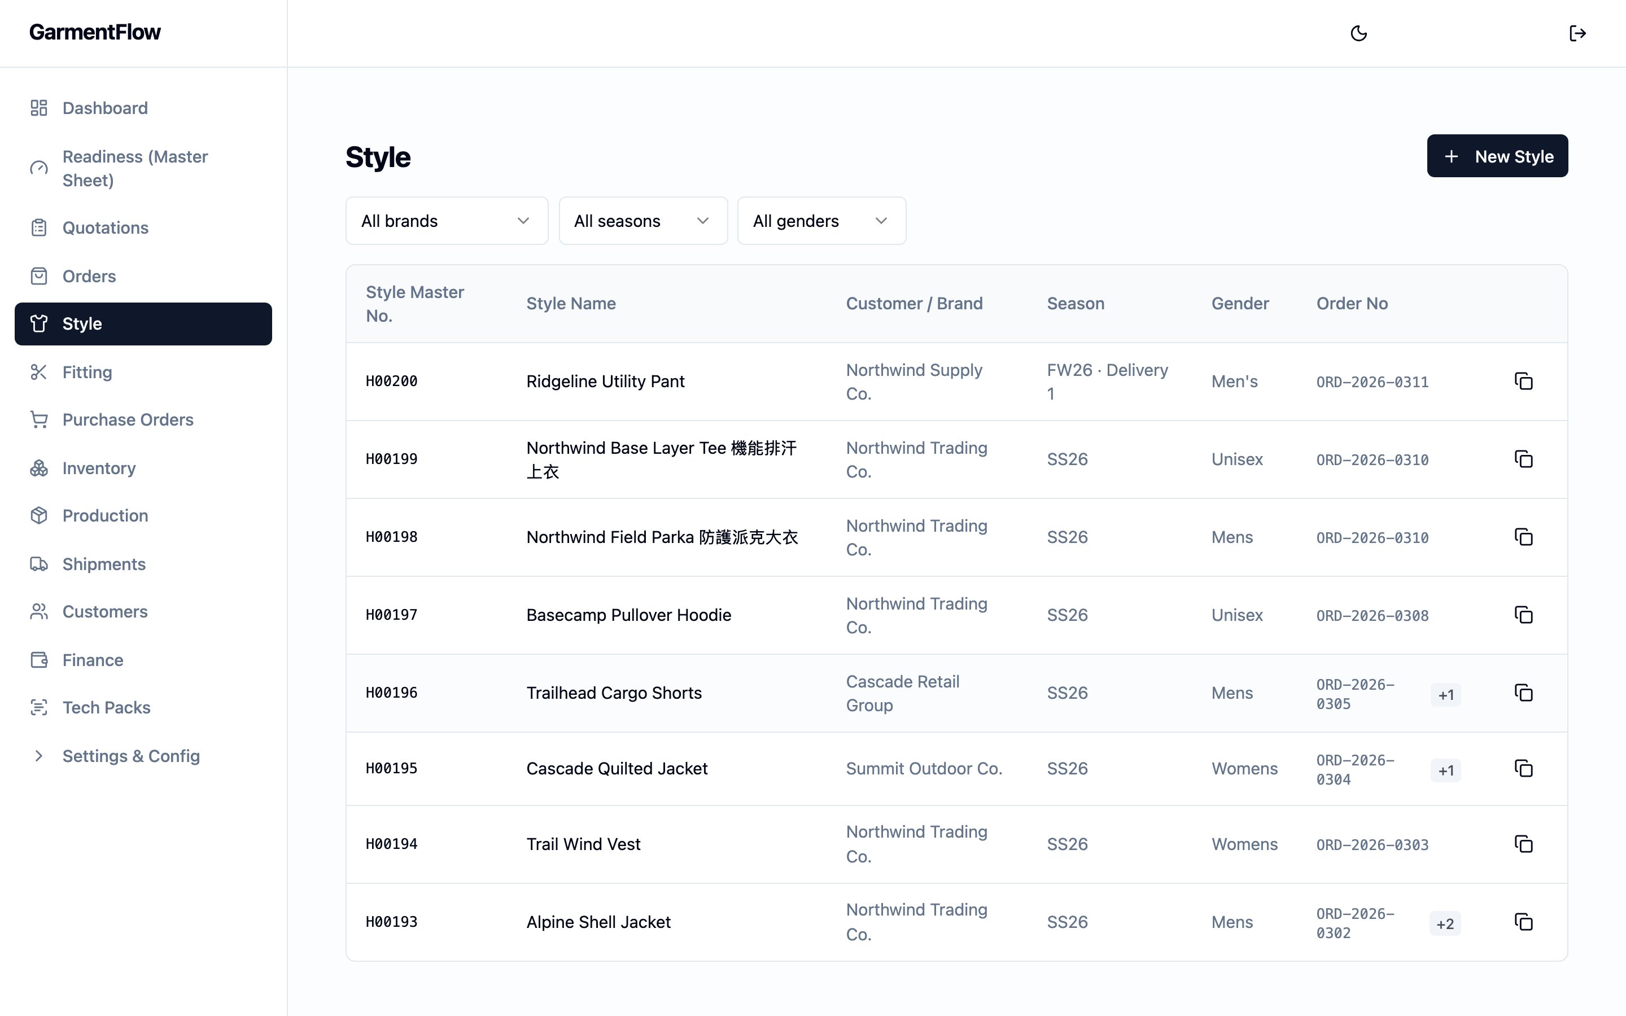Toggle dark mode with the moon icon
Image resolution: width=1626 pixels, height=1016 pixels.
(1358, 33)
